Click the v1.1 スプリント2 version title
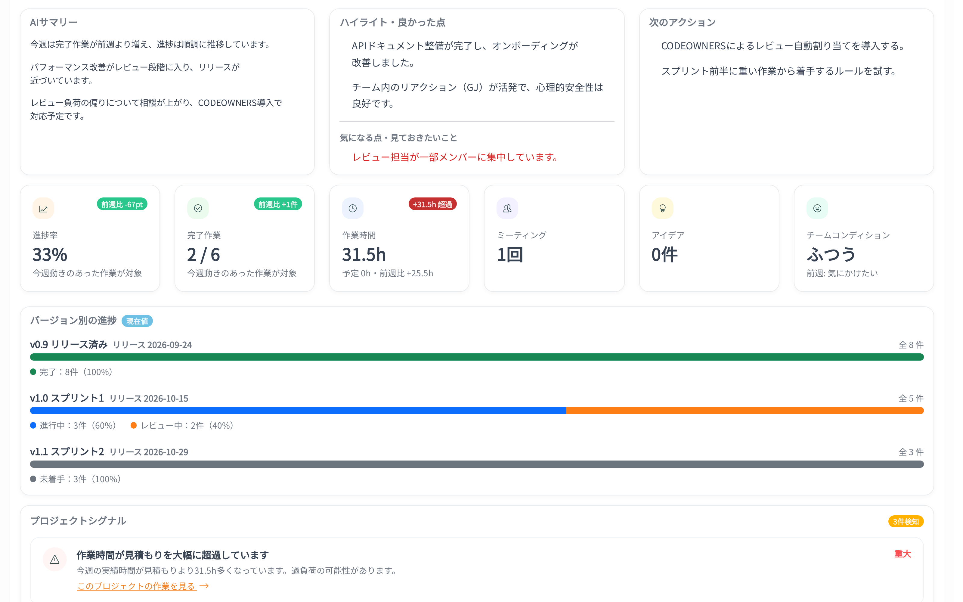The height and width of the screenshot is (602, 963). (67, 451)
